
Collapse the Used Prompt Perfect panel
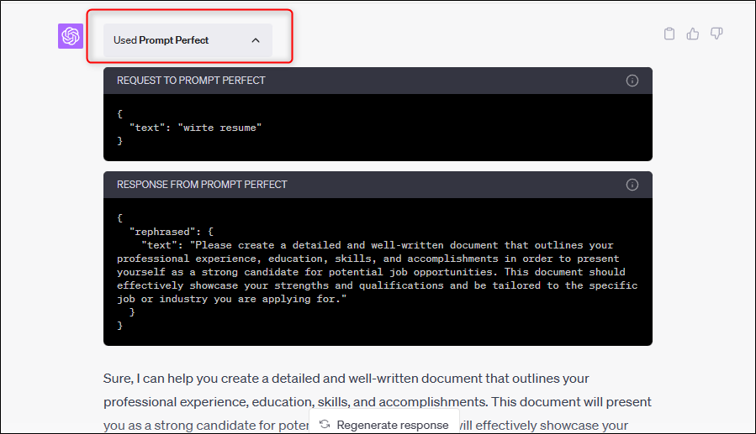(x=188, y=40)
